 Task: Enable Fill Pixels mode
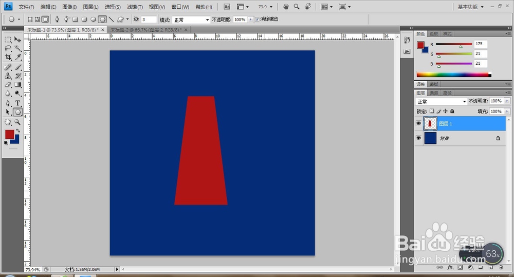click(46, 20)
